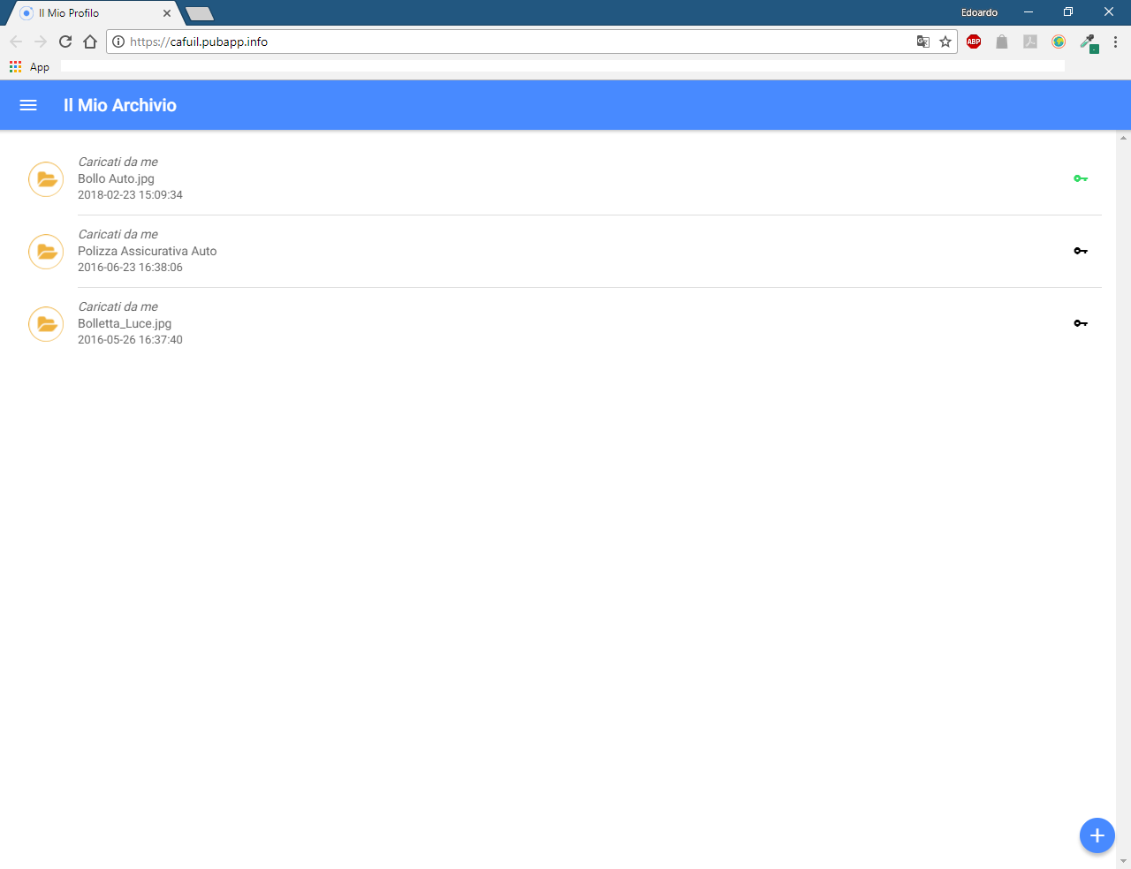Image resolution: width=1131 pixels, height=869 pixels.
Task: Click the browser forward arrow
Action: [x=41, y=42]
